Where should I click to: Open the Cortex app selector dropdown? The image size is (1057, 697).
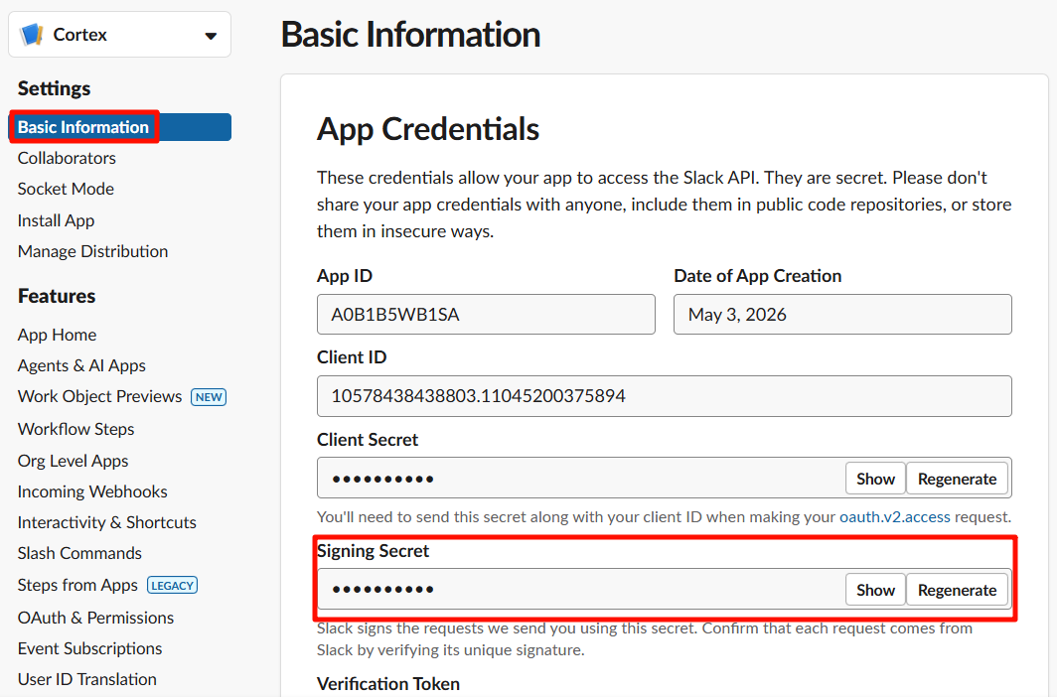(x=120, y=35)
